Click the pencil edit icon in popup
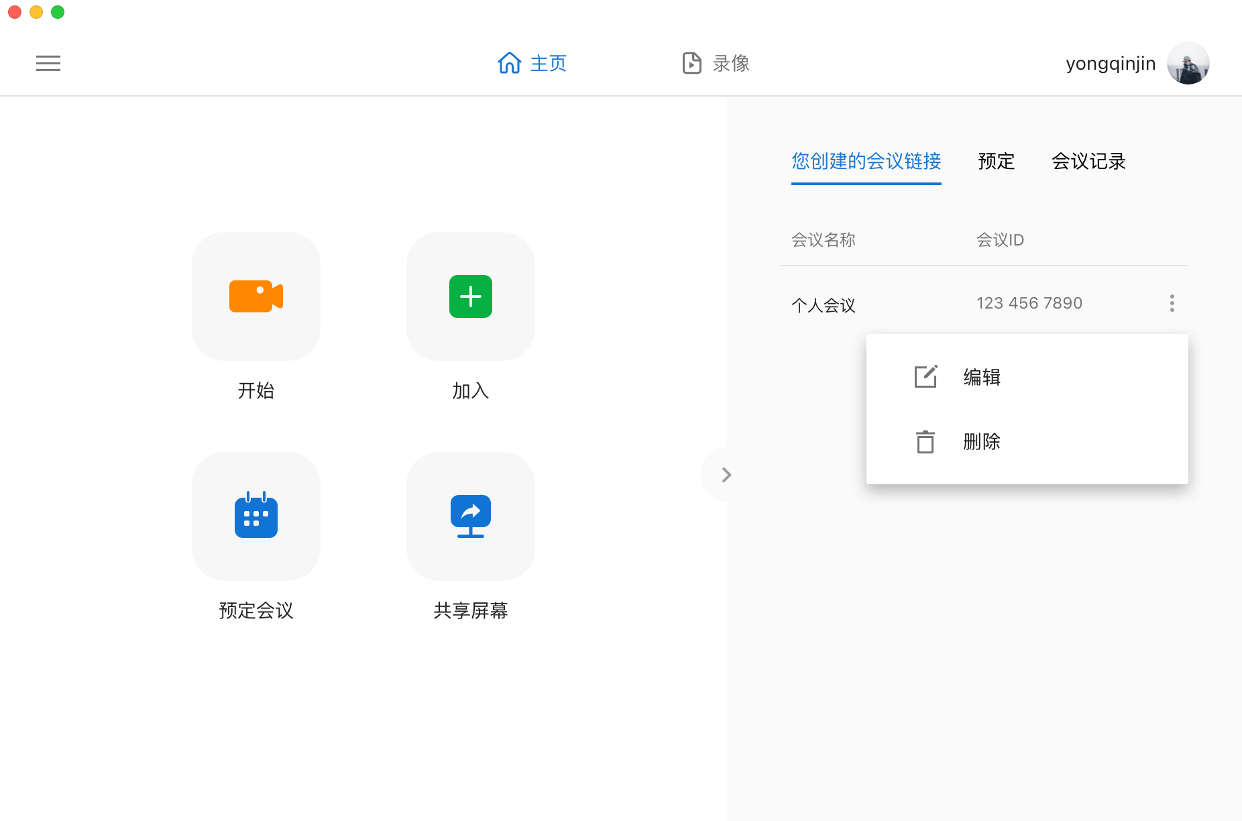Image resolution: width=1242 pixels, height=821 pixels. point(925,377)
